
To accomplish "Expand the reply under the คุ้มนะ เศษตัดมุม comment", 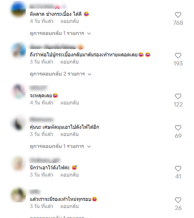I will click(60, 146).
